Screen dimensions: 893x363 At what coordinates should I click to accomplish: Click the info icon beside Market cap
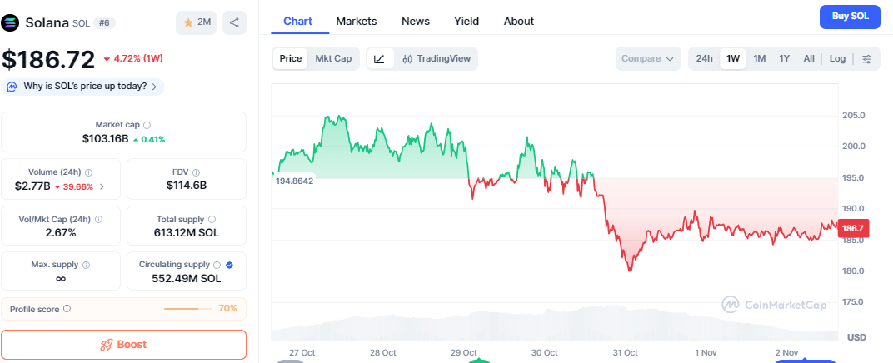pos(147,125)
